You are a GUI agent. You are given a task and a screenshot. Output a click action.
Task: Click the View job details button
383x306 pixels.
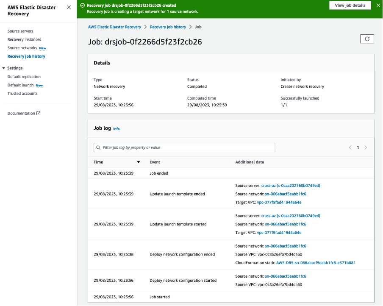pyautogui.click(x=350, y=6)
